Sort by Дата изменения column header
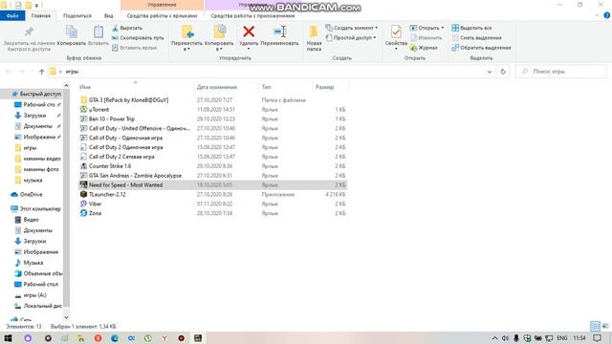The height and width of the screenshot is (344, 612). pyautogui.click(x=226, y=87)
